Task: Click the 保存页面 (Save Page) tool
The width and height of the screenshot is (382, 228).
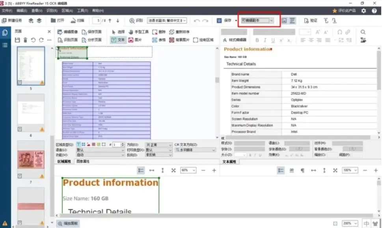Action: [91, 32]
